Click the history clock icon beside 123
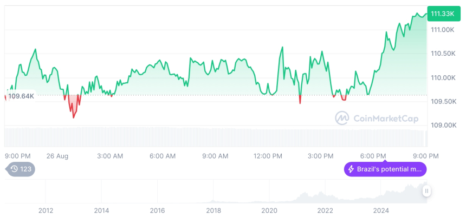The width and height of the screenshot is (466, 217). 14,169
